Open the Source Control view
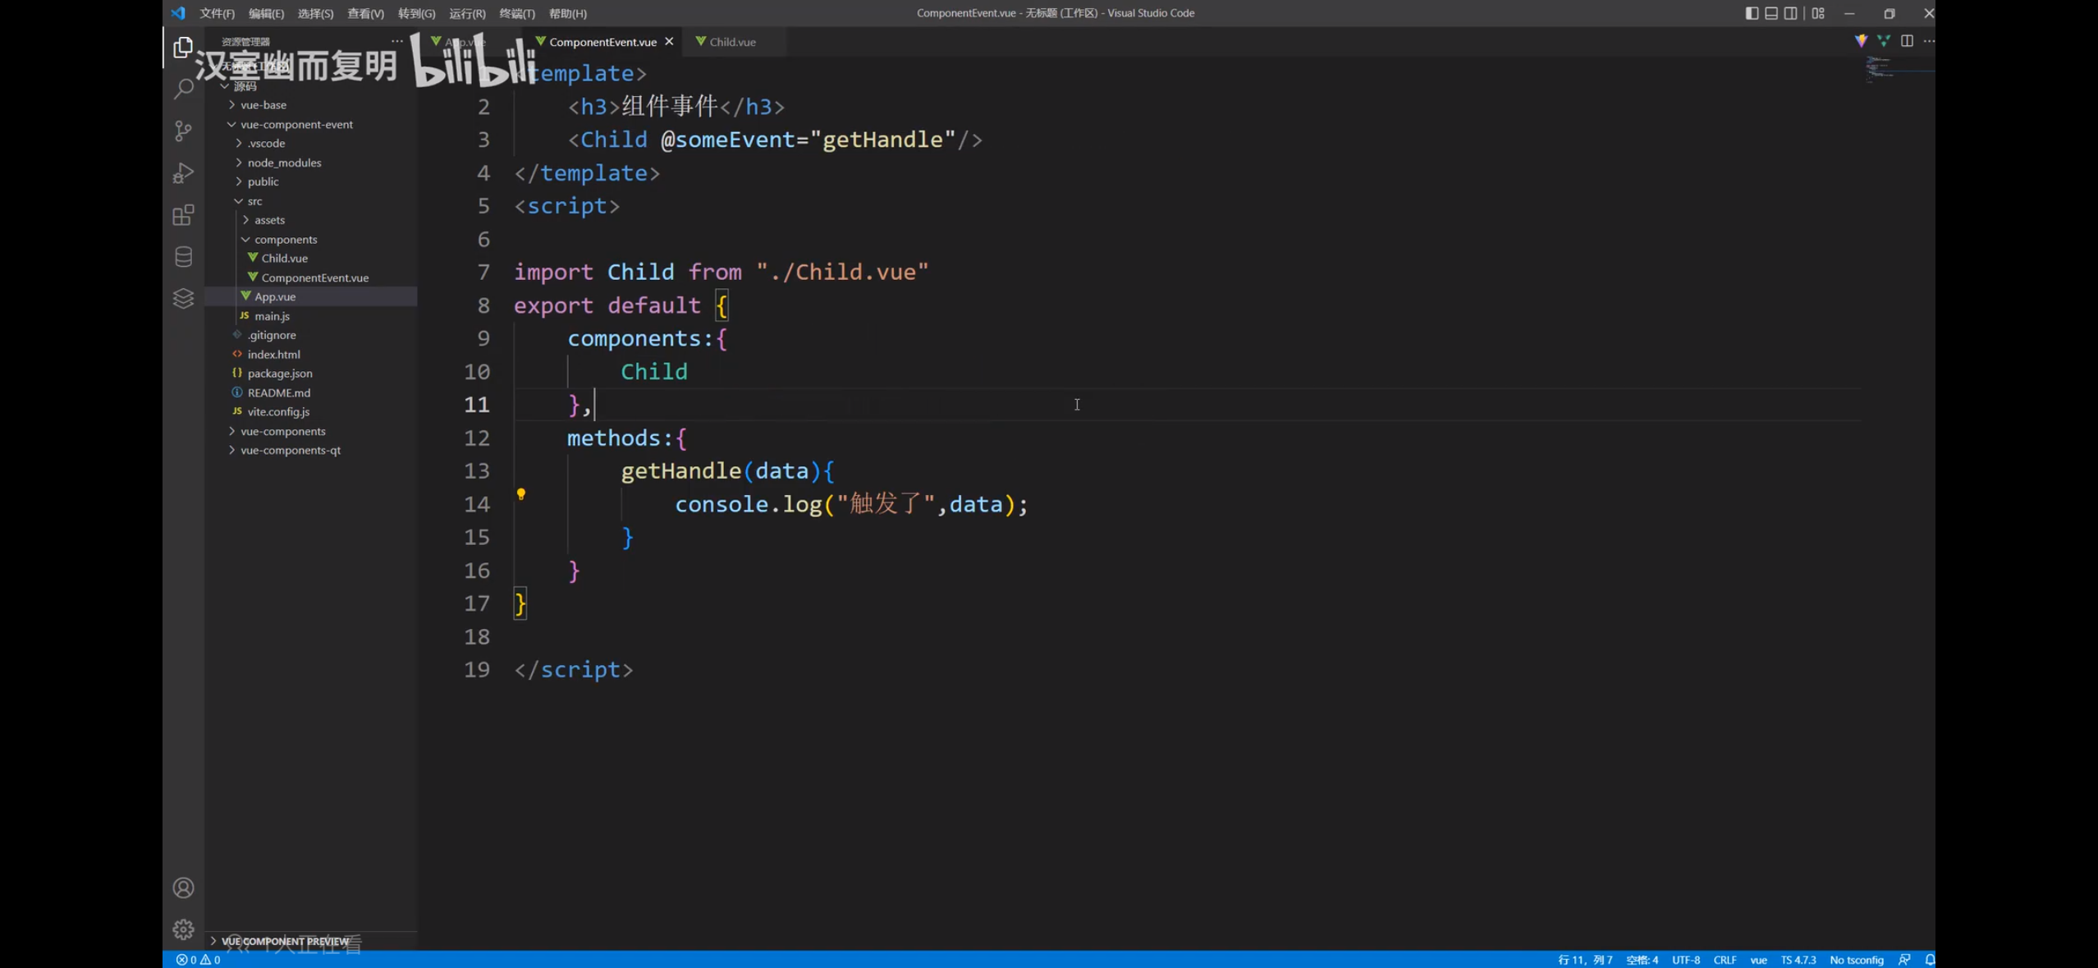This screenshot has width=2098, height=968. [183, 131]
